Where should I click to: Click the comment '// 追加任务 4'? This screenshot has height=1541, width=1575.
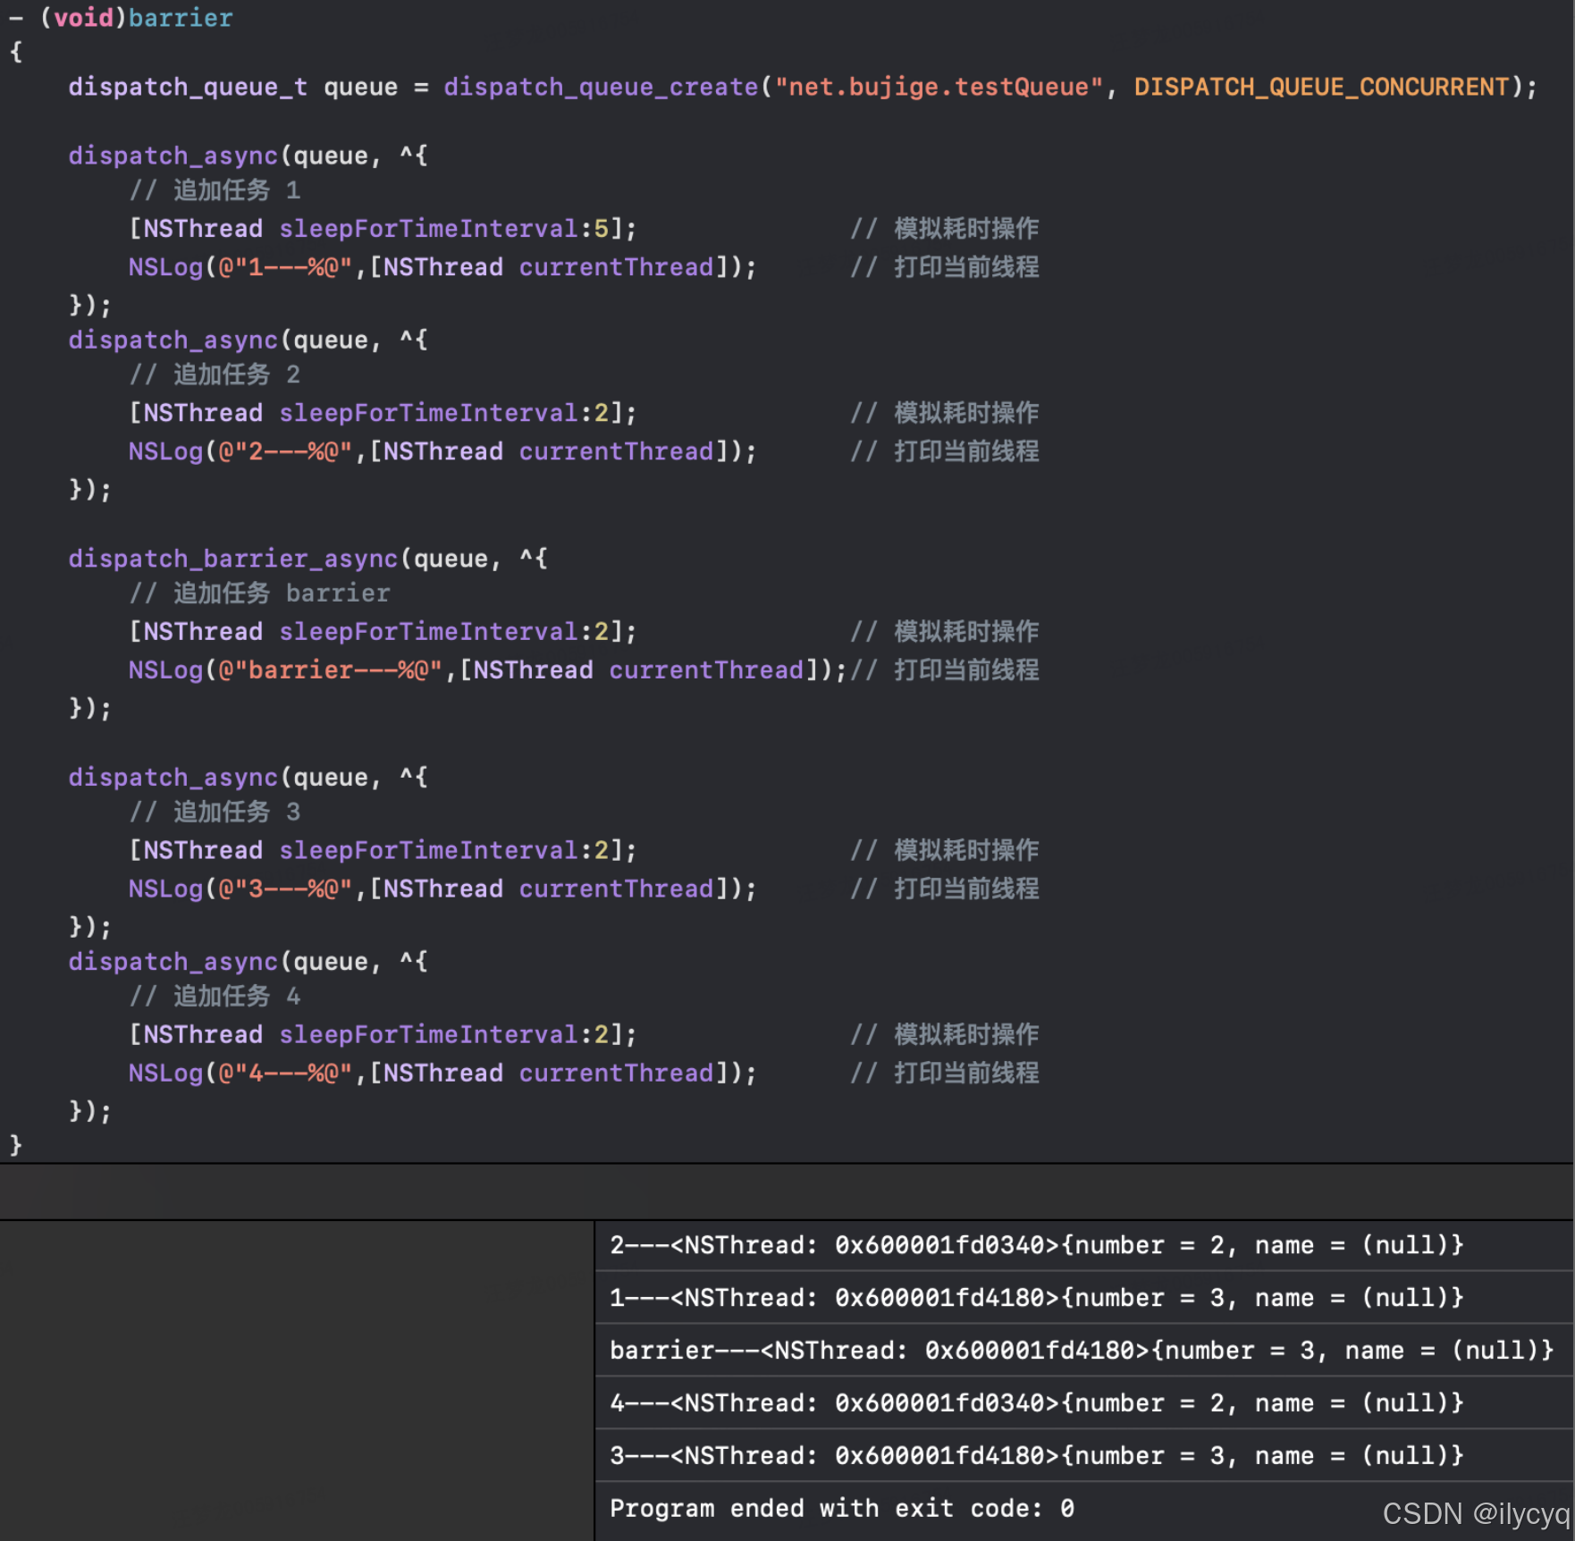[215, 997]
